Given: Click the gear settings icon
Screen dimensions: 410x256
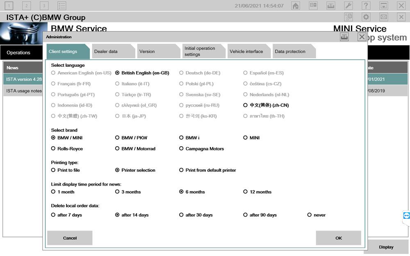Looking at the screenshot, I should pos(366,17).
